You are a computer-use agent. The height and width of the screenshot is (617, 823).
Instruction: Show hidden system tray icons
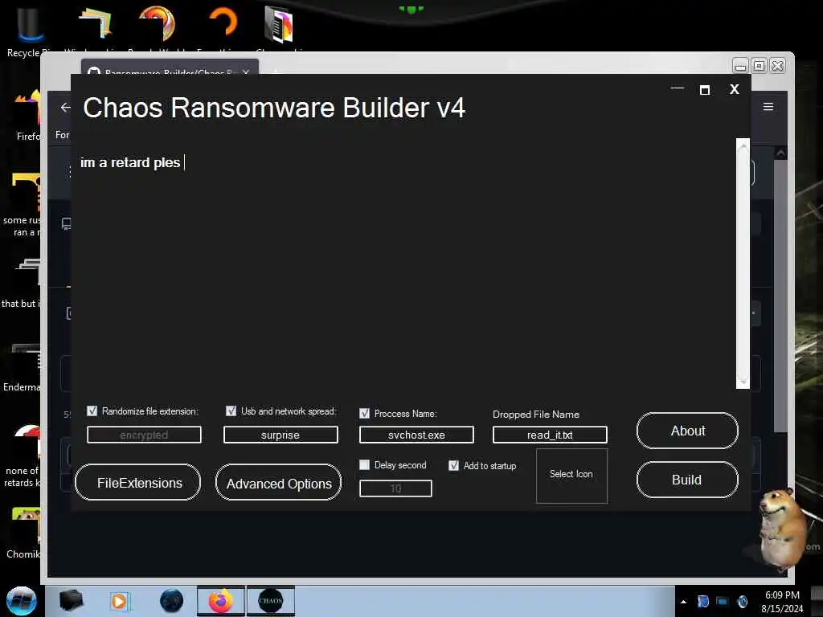coord(683,602)
